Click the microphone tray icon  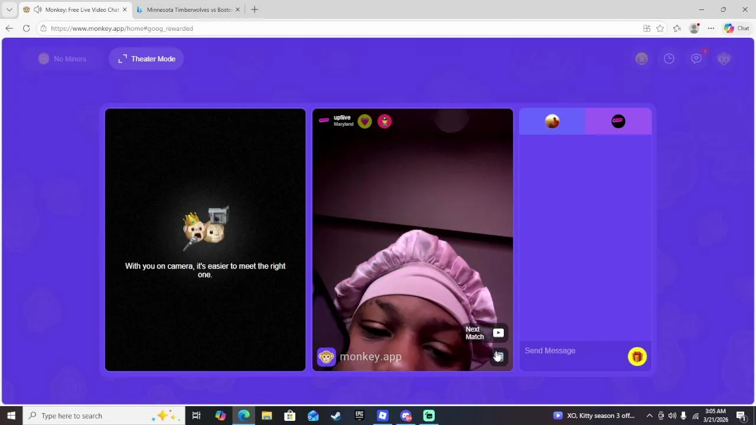pyautogui.click(x=684, y=416)
